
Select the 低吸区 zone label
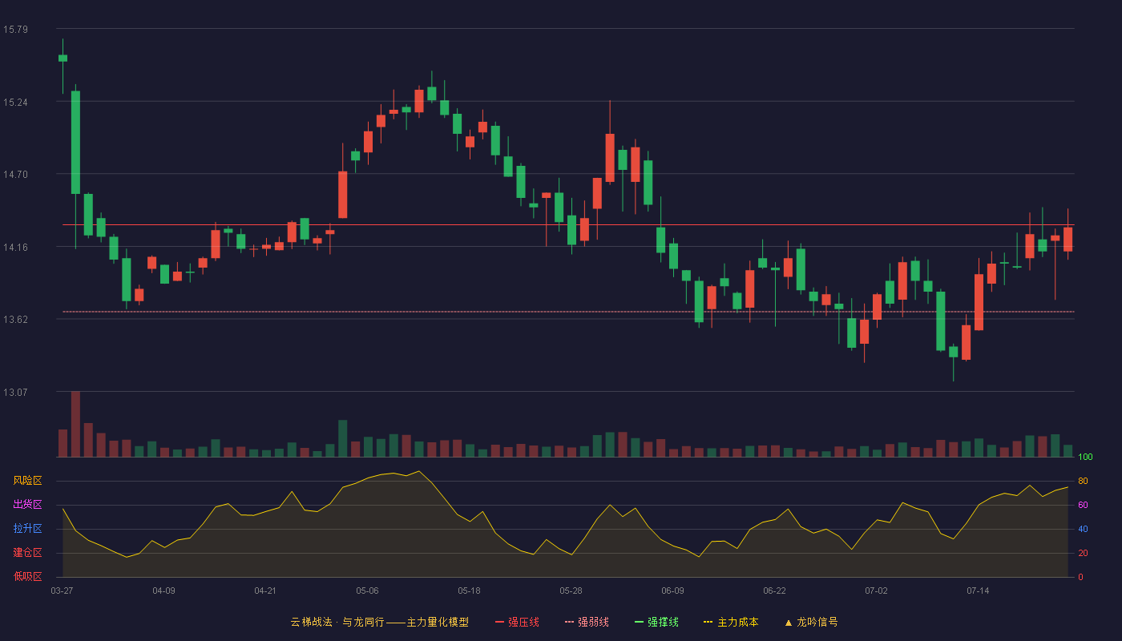[27, 576]
